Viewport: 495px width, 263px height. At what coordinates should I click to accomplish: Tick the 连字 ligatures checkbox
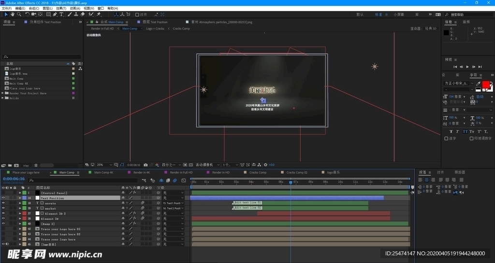pyautogui.click(x=446, y=138)
